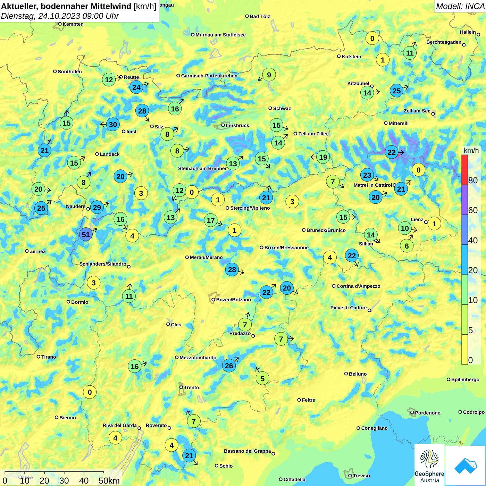Select the station marker 30 beside Imst
The height and width of the screenshot is (486, 486).
[x=113, y=124]
